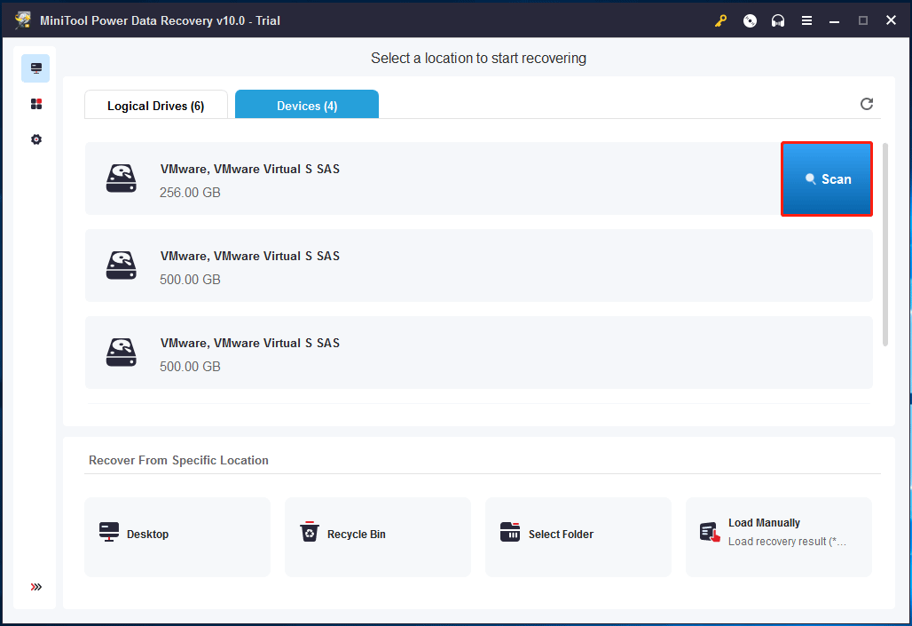Click the Recycle Bin trash icon
912x626 pixels.
310,532
